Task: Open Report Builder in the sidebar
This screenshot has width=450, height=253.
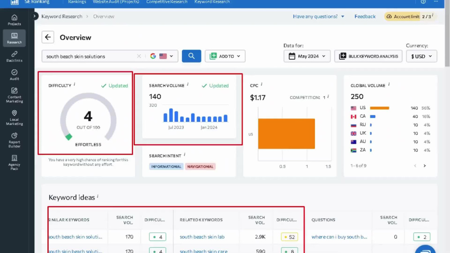Action: tap(14, 140)
